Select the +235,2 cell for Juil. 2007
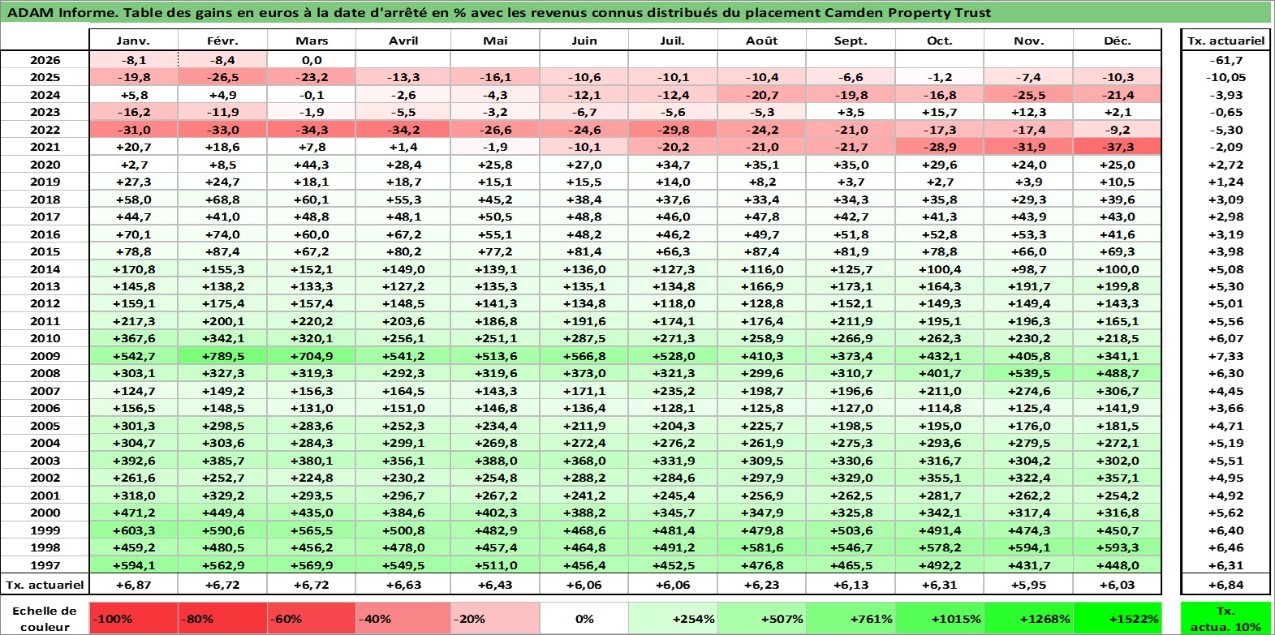This screenshot has height=635, width=1275. (x=673, y=391)
